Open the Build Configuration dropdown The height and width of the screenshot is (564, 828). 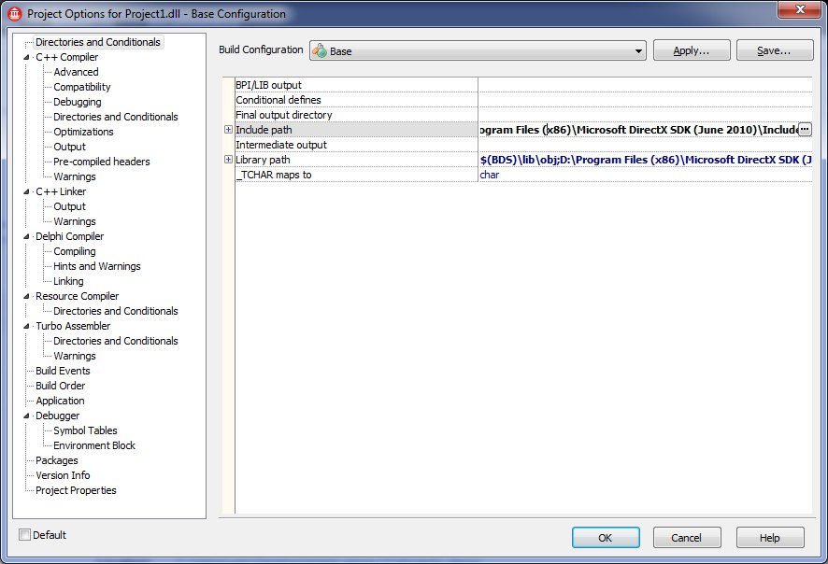click(x=638, y=51)
